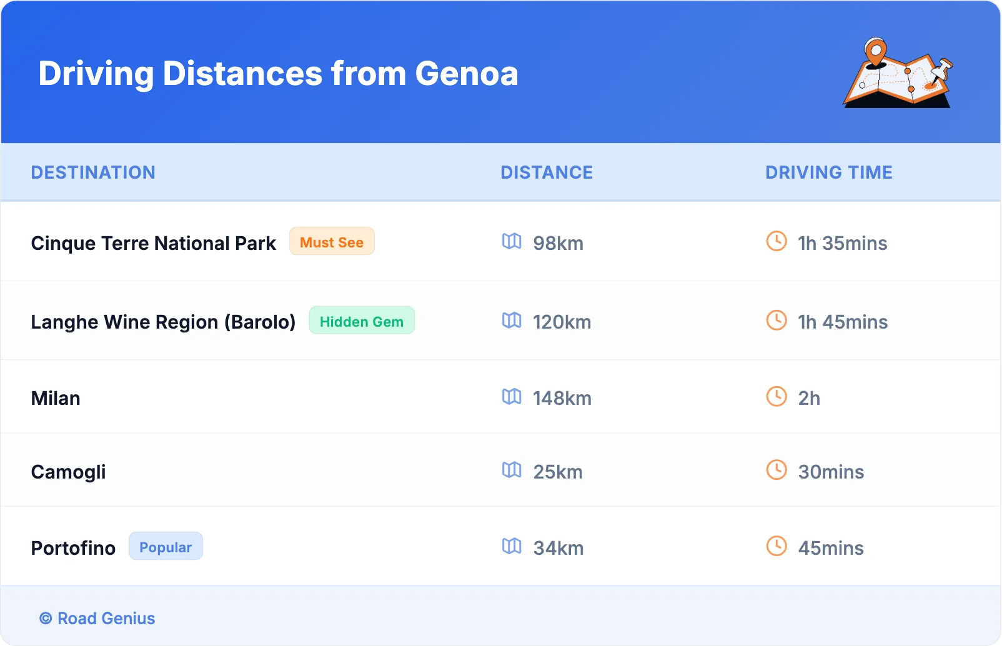Image resolution: width=1002 pixels, height=646 pixels.
Task: Click the Hidden Gem badge
Action: pyautogui.click(x=362, y=321)
